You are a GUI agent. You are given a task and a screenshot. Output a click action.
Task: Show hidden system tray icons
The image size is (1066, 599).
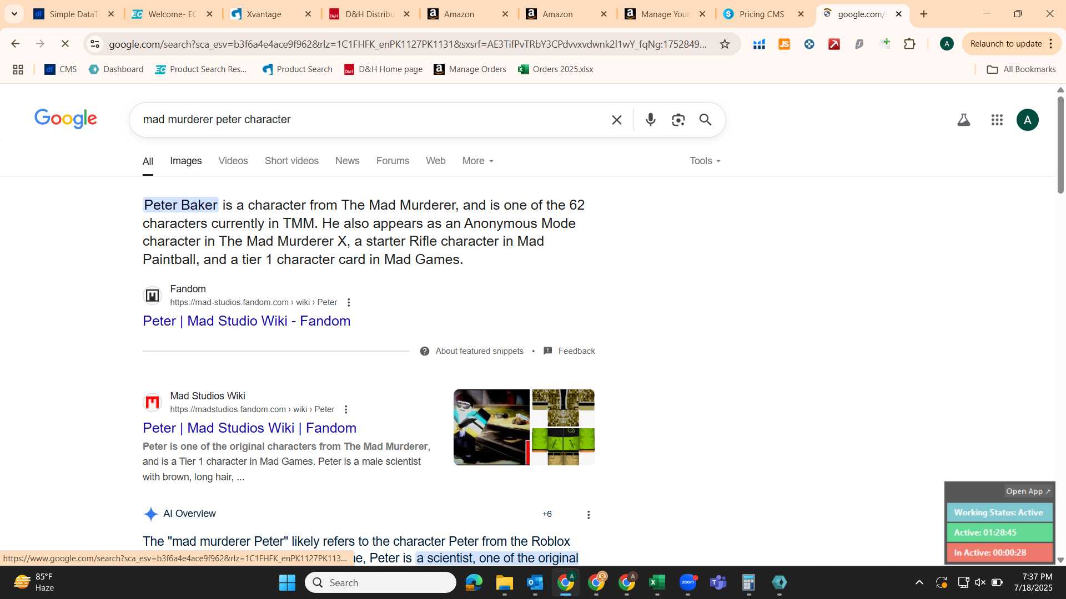pyautogui.click(x=919, y=582)
